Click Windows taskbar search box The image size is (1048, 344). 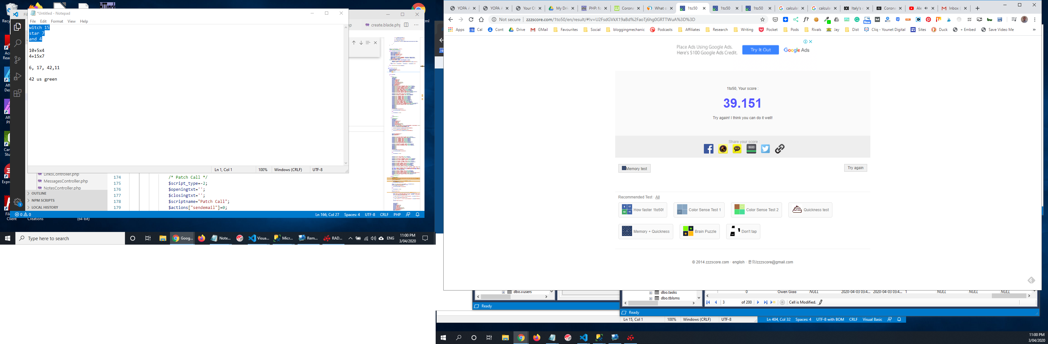pos(70,238)
